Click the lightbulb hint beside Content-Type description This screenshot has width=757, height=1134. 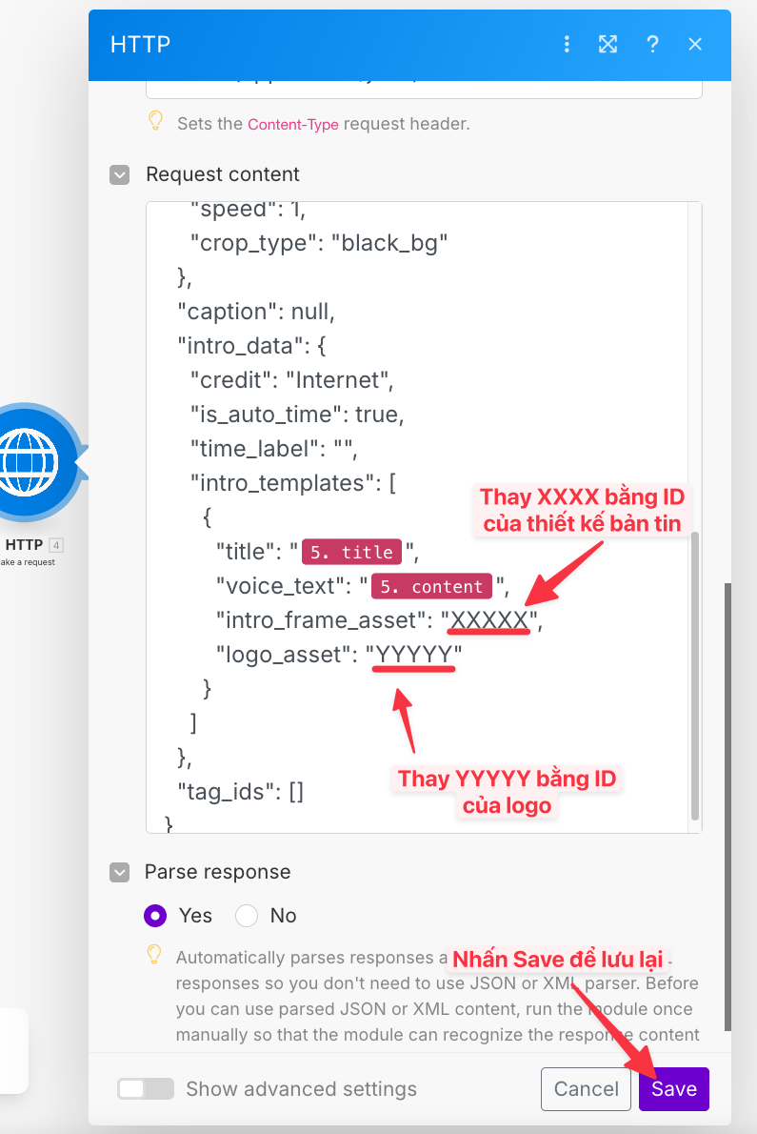click(155, 122)
